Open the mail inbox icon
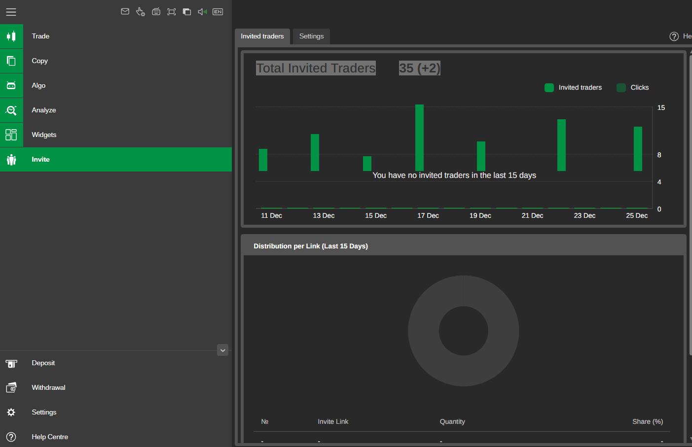Image resolution: width=692 pixels, height=447 pixels. click(x=125, y=11)
